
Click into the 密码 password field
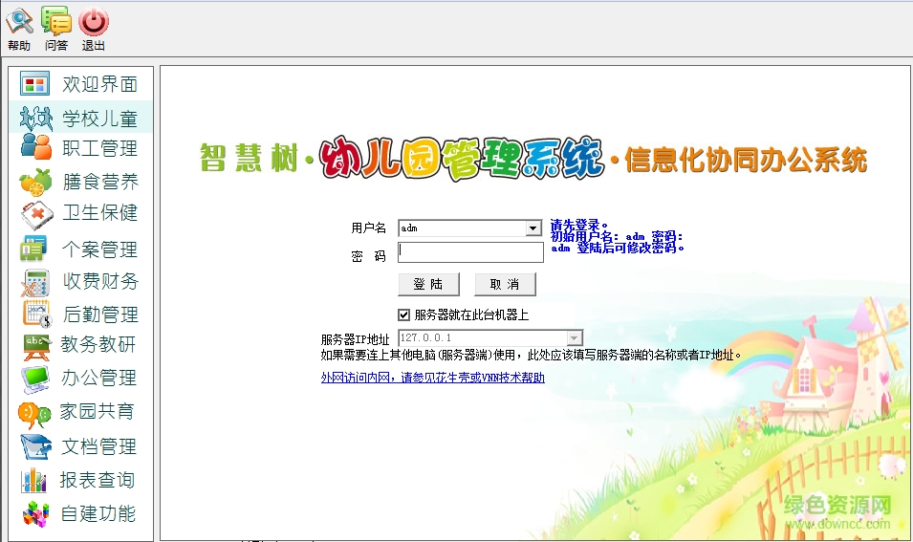point(470,252)
